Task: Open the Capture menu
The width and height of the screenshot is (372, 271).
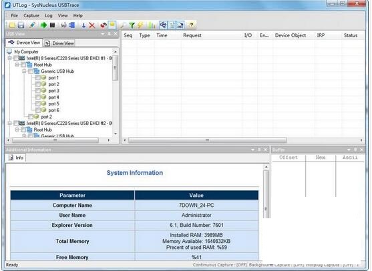Action: 31,15
